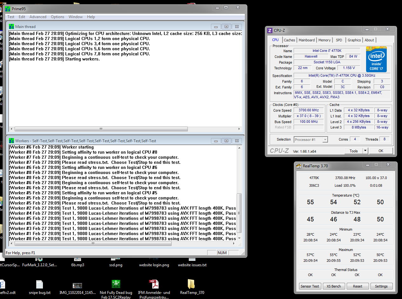Select the website issues.txt desktop file
This screenshot has height=299, width=402.
coord(192,262)
